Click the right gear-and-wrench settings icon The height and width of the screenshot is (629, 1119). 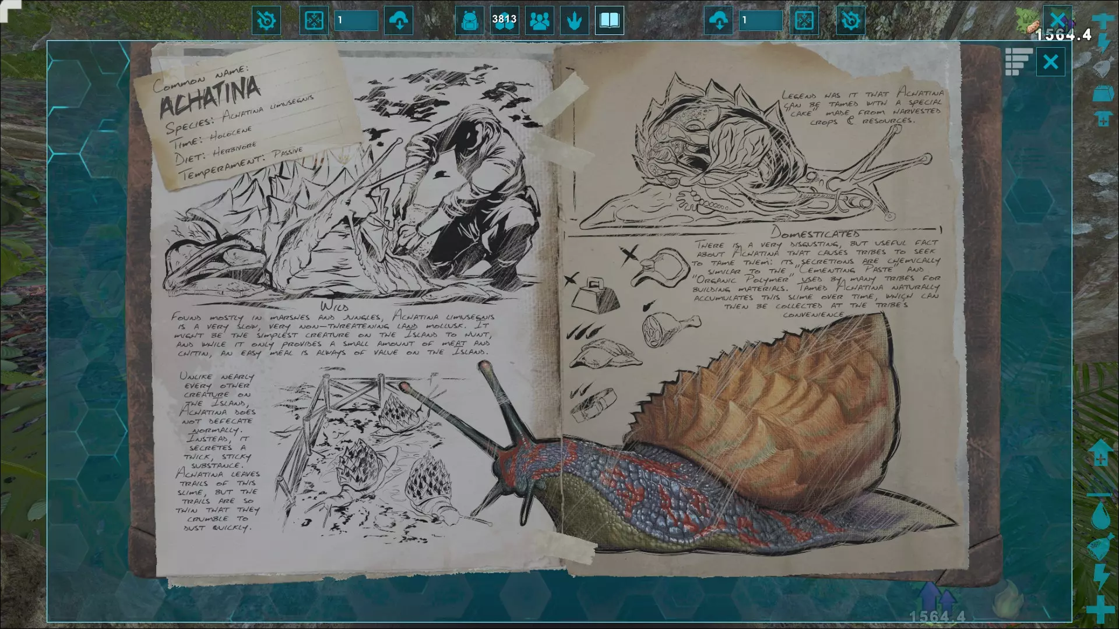coord(850,21)
